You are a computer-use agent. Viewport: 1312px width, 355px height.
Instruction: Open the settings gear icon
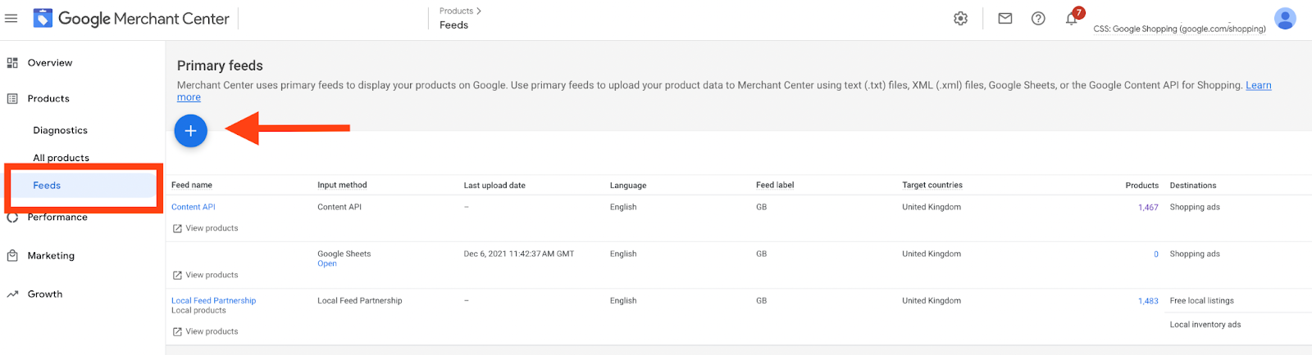tap(960, 18)
